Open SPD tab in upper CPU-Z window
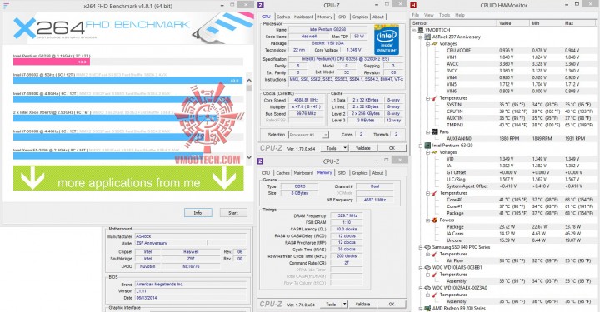 tap(342, 17)
